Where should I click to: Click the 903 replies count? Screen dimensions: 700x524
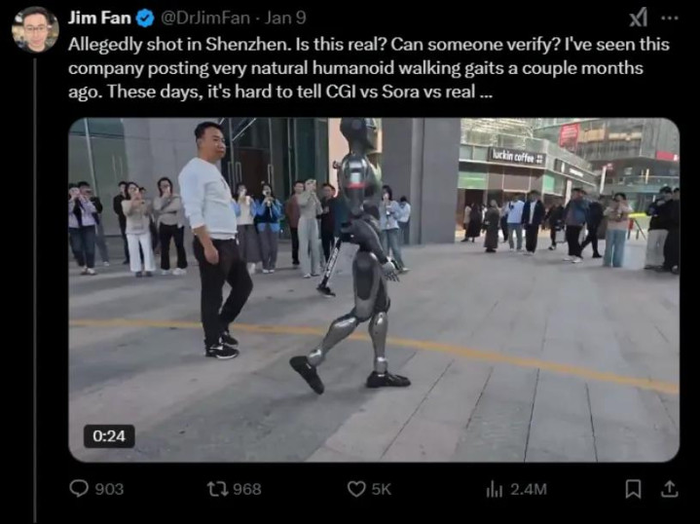(109, 489)
